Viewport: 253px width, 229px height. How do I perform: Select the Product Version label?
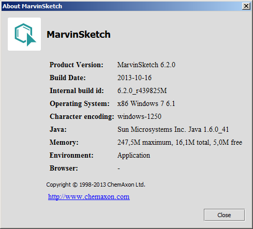coord(77,65)
